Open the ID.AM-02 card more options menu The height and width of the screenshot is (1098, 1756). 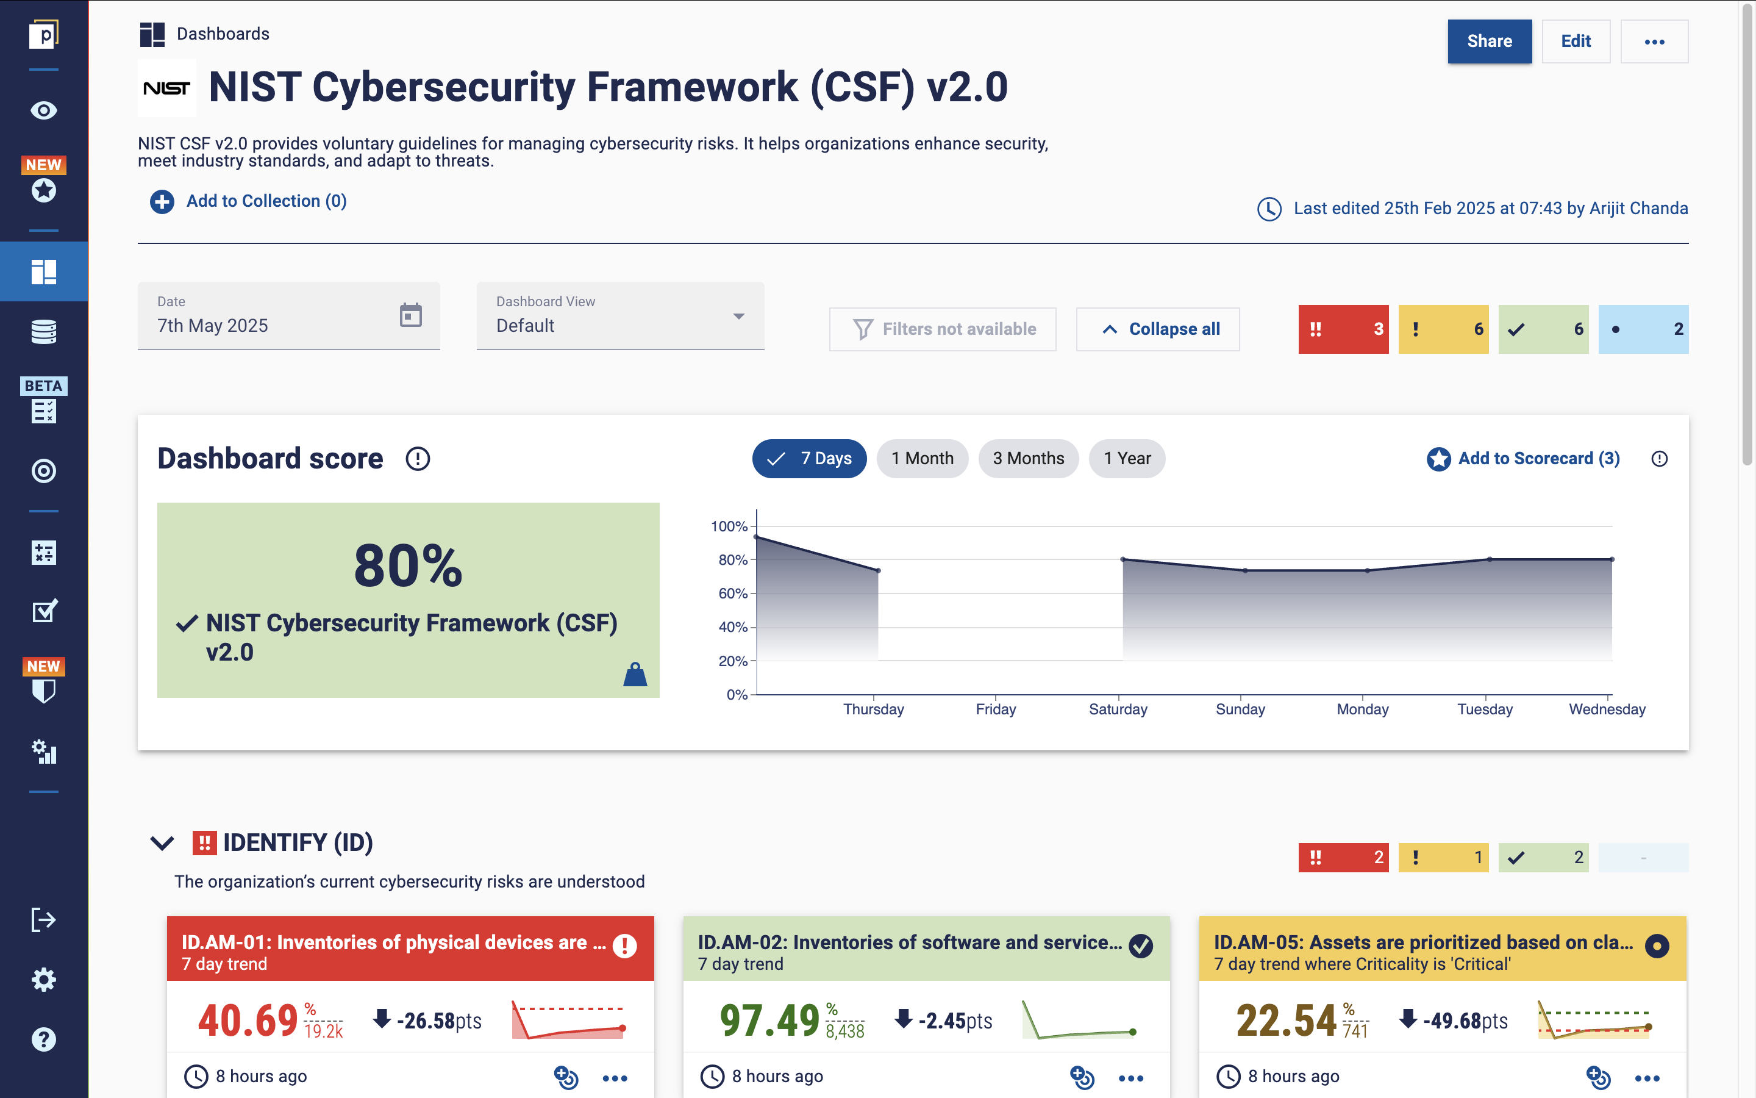pyautogui.click(x=1130, y=1078)
